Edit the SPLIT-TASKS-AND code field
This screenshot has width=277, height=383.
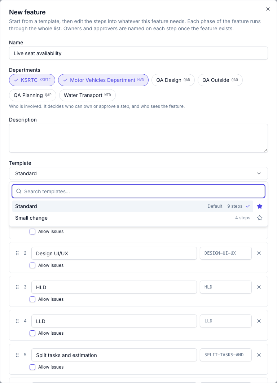[x=226, y=355]
